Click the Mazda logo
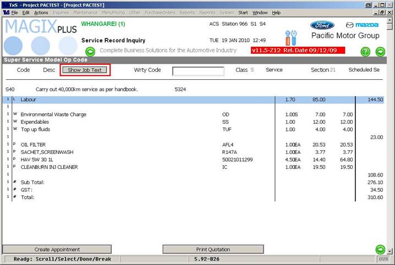The image size is (395, 265). [x=362, y=25]
